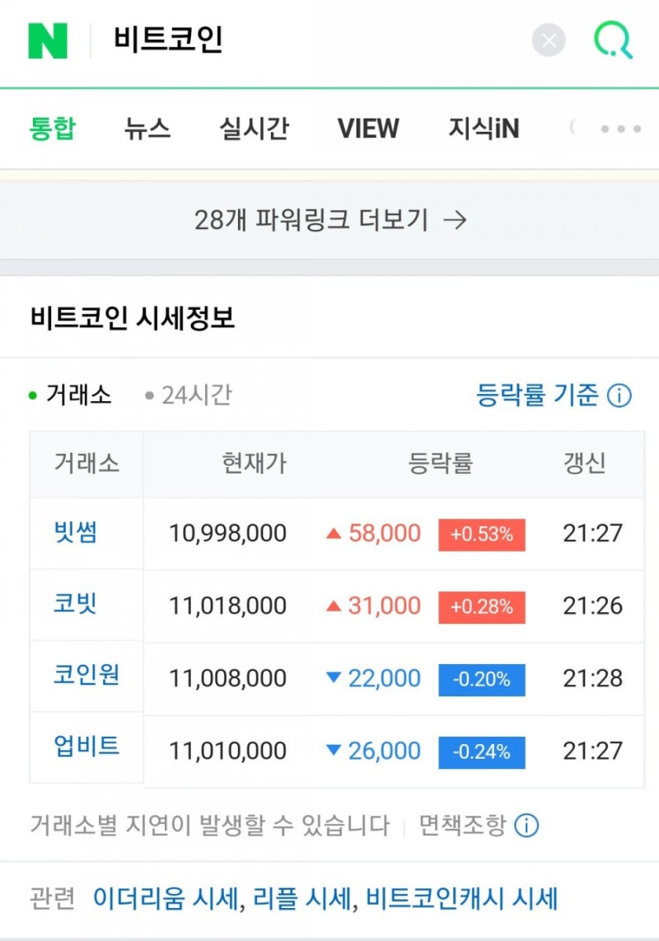Select the VIEW tab
Screen dimensions: 659x941
pos(367,129)
